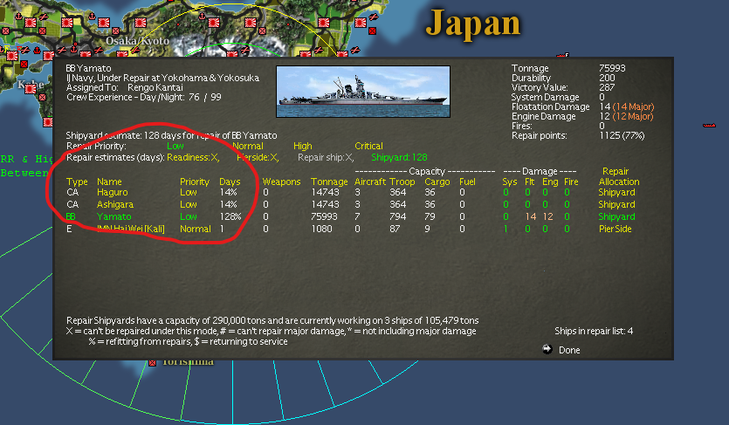Sort list by Fuel capacity header
This screenshot has height=425, width=729.
(x=467, y=182)
